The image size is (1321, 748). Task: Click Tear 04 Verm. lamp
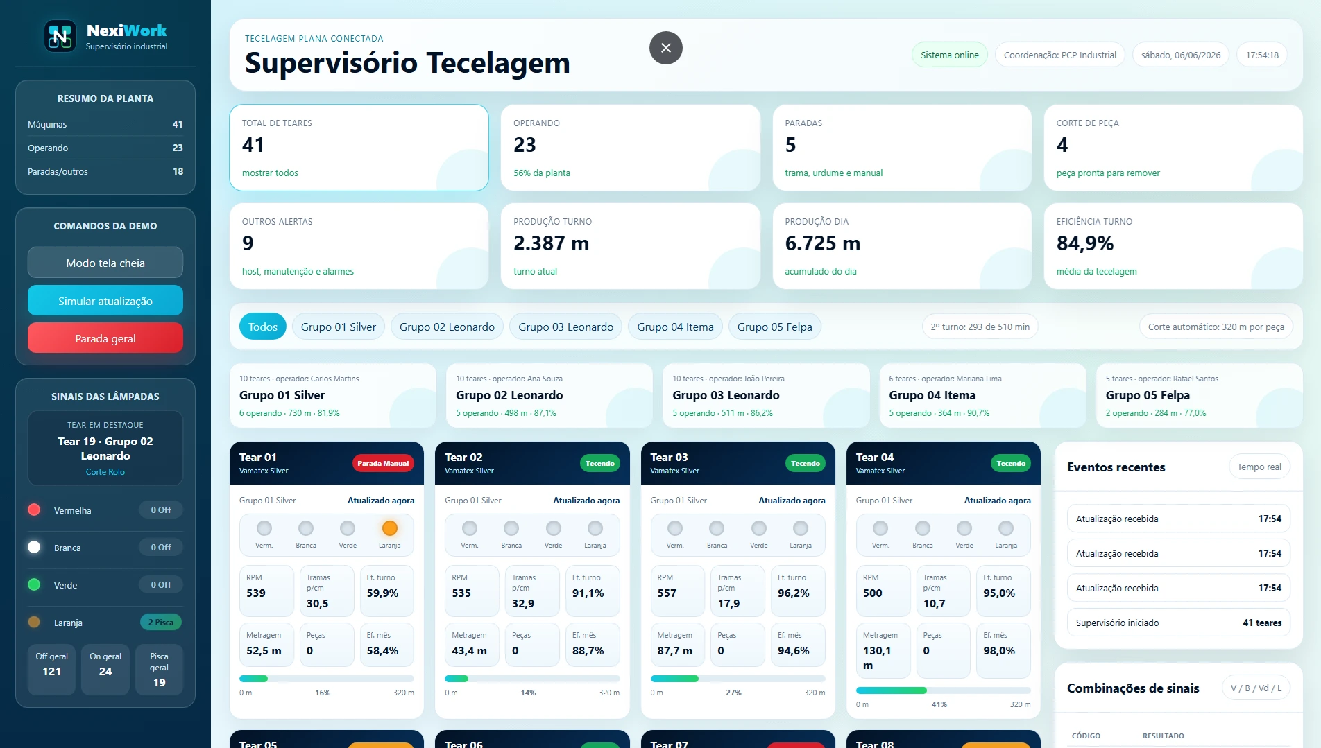[x=880, y=528]
